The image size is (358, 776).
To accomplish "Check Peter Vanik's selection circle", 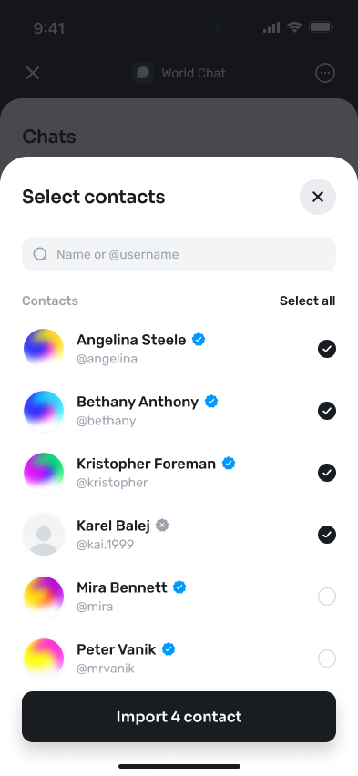I will (326, 659).
